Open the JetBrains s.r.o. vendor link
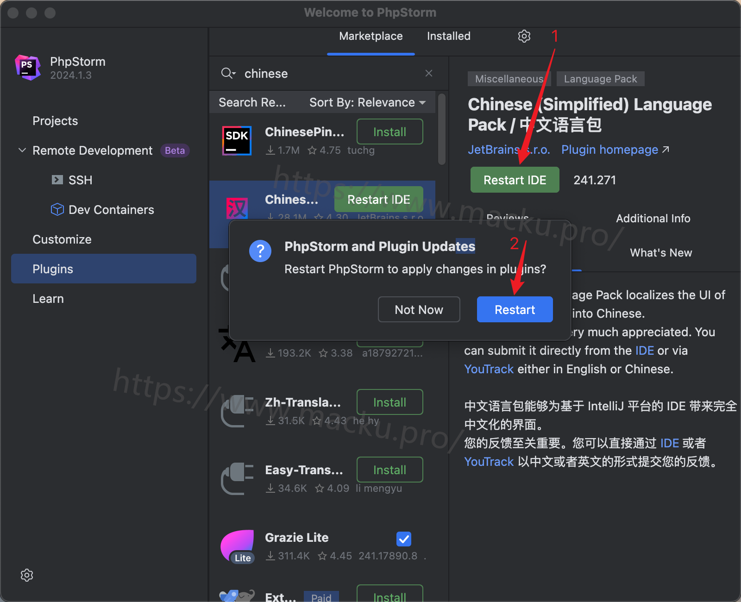This screenshot has height=602, width=741. 509,150
